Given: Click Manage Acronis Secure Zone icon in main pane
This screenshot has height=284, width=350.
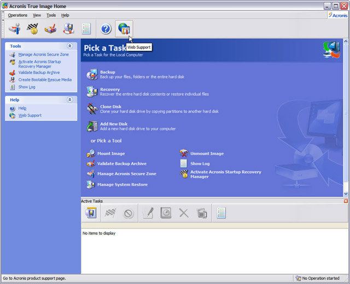Looking at the screenshot, I should [91, 174].
